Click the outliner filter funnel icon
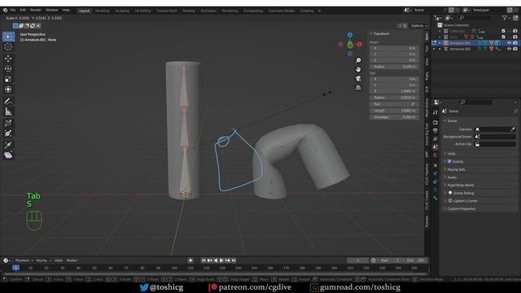Viewport: 521px width, 293px height. pyautogui.click(x=505, y=18)
